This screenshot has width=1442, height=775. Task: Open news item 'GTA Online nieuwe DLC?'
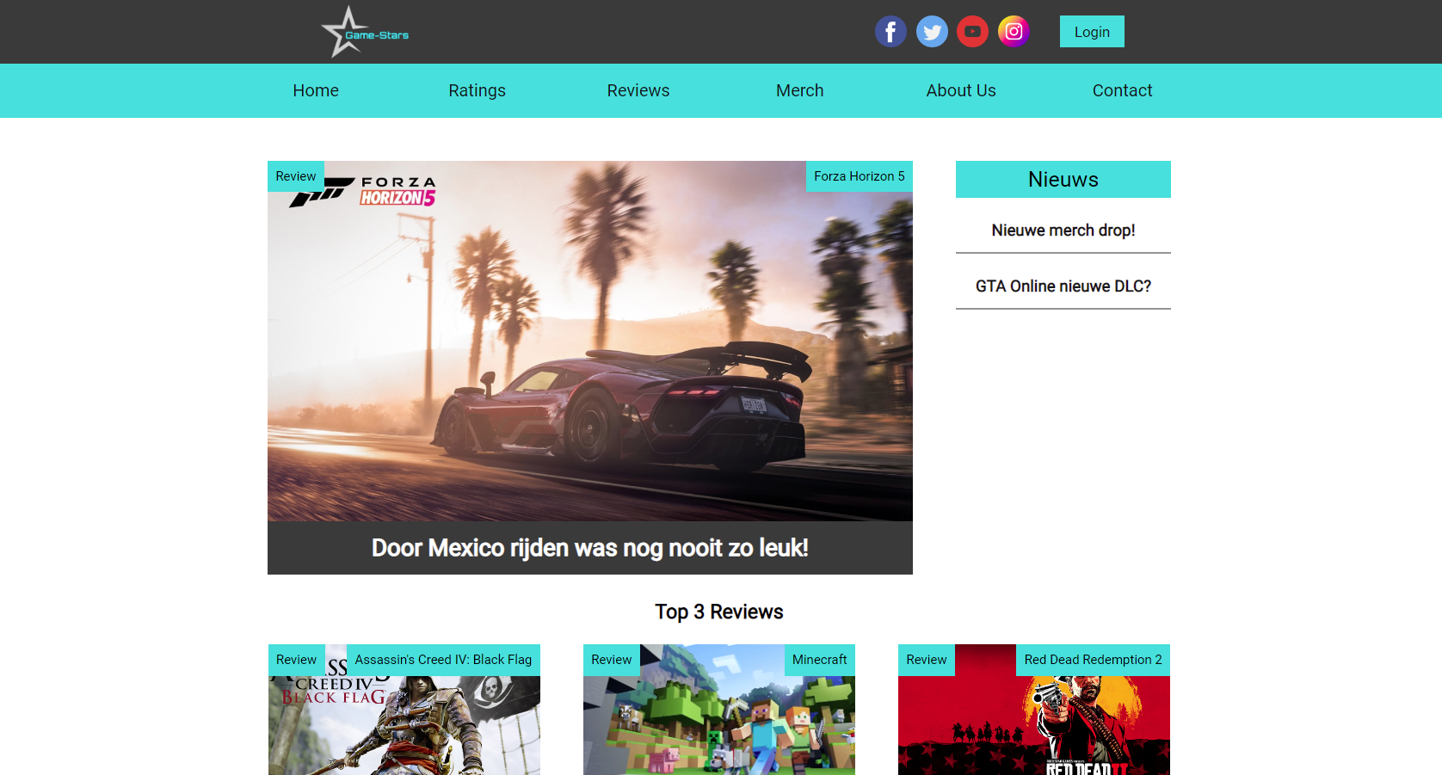click(1063, 286)
